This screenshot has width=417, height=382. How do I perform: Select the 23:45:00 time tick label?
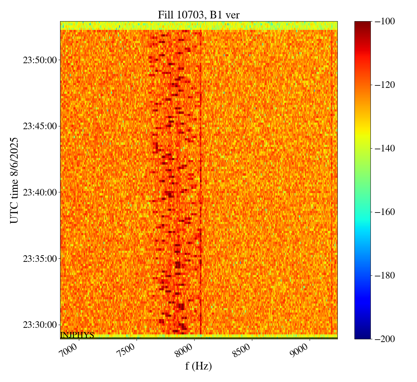pyautogui.click(x=40, y=126)
